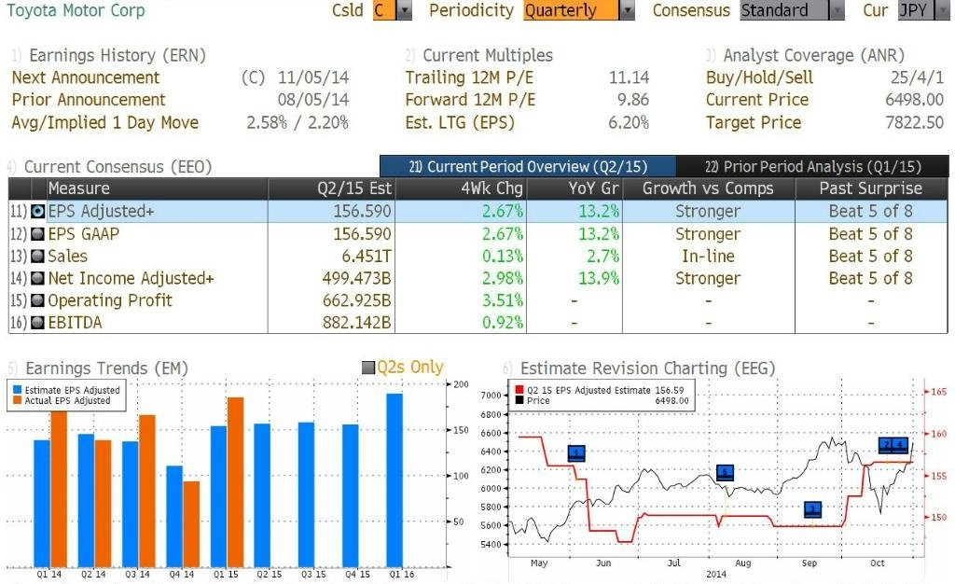
Task: Click the black Price legend swatch
Action: 519,400
